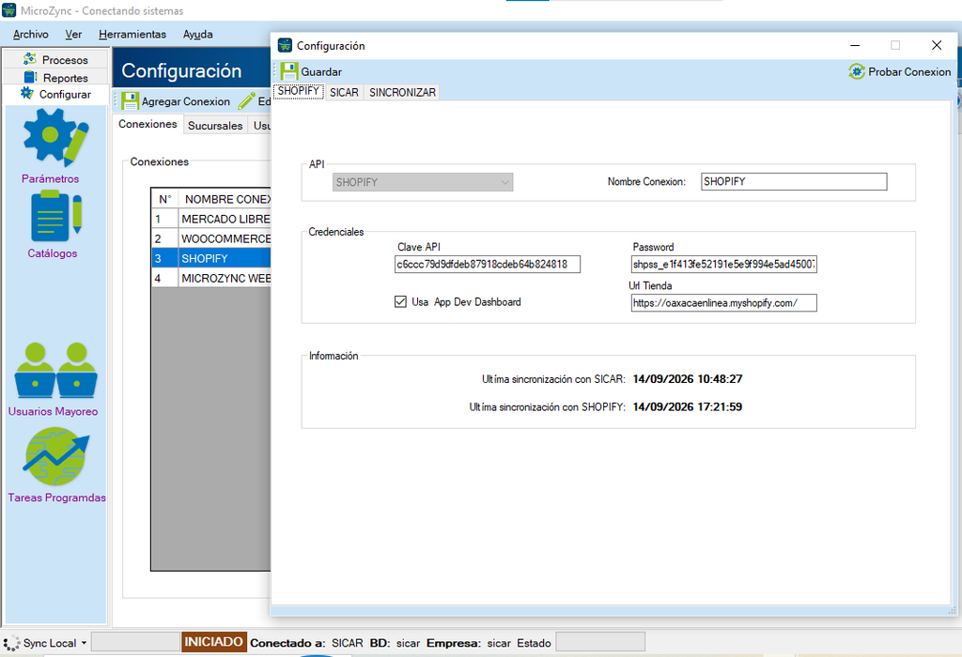Click the Clave API input field
The image size is (962, 657).
[488, 264]
